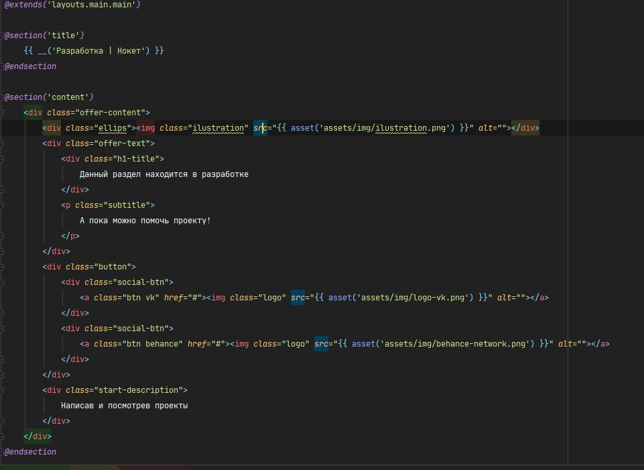Click the "offer-text" class value
Viewport: 644px width, 470px height.
point(122,143)
